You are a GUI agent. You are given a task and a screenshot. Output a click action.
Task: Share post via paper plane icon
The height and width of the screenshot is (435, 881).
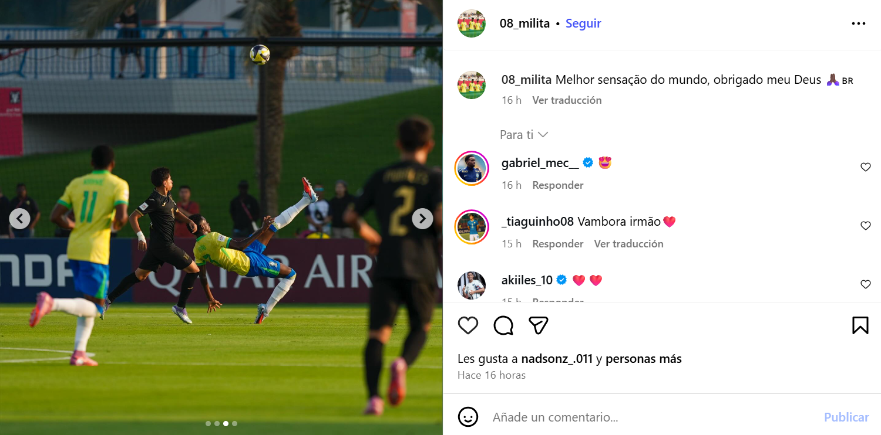pyautogui.click(x=539, y=325)
